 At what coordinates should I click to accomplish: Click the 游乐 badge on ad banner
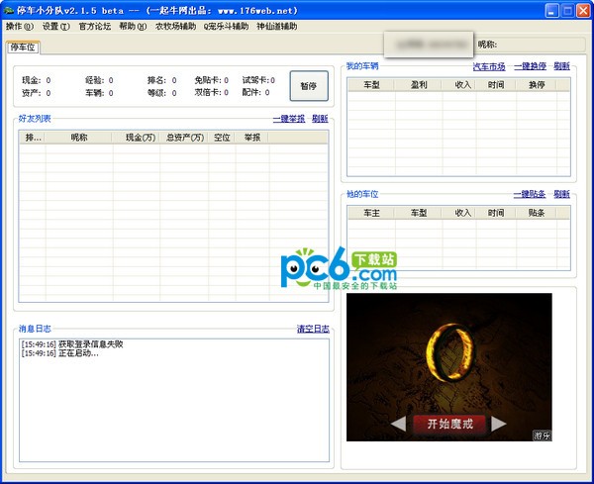click(543, 436)
